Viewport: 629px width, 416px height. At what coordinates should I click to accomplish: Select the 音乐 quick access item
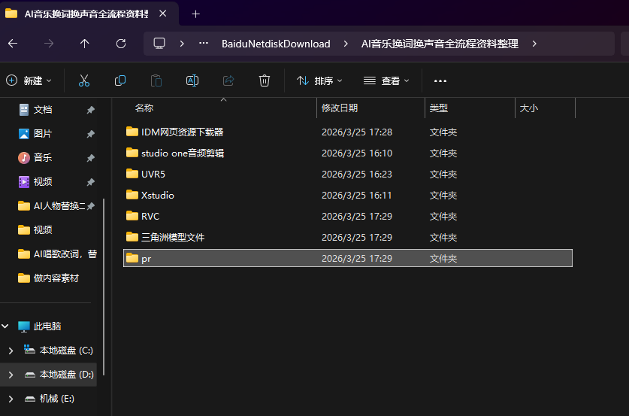tap(43, 158)
